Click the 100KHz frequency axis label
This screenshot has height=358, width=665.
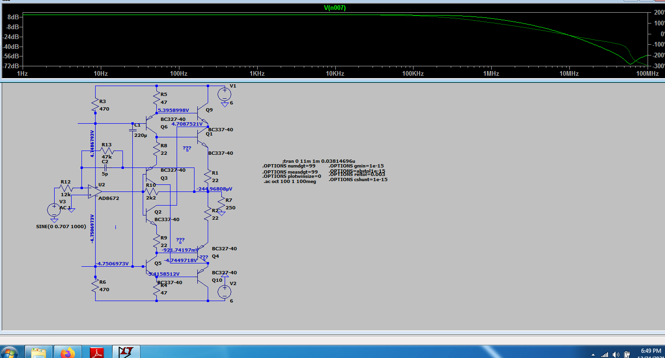coord(413,74)
